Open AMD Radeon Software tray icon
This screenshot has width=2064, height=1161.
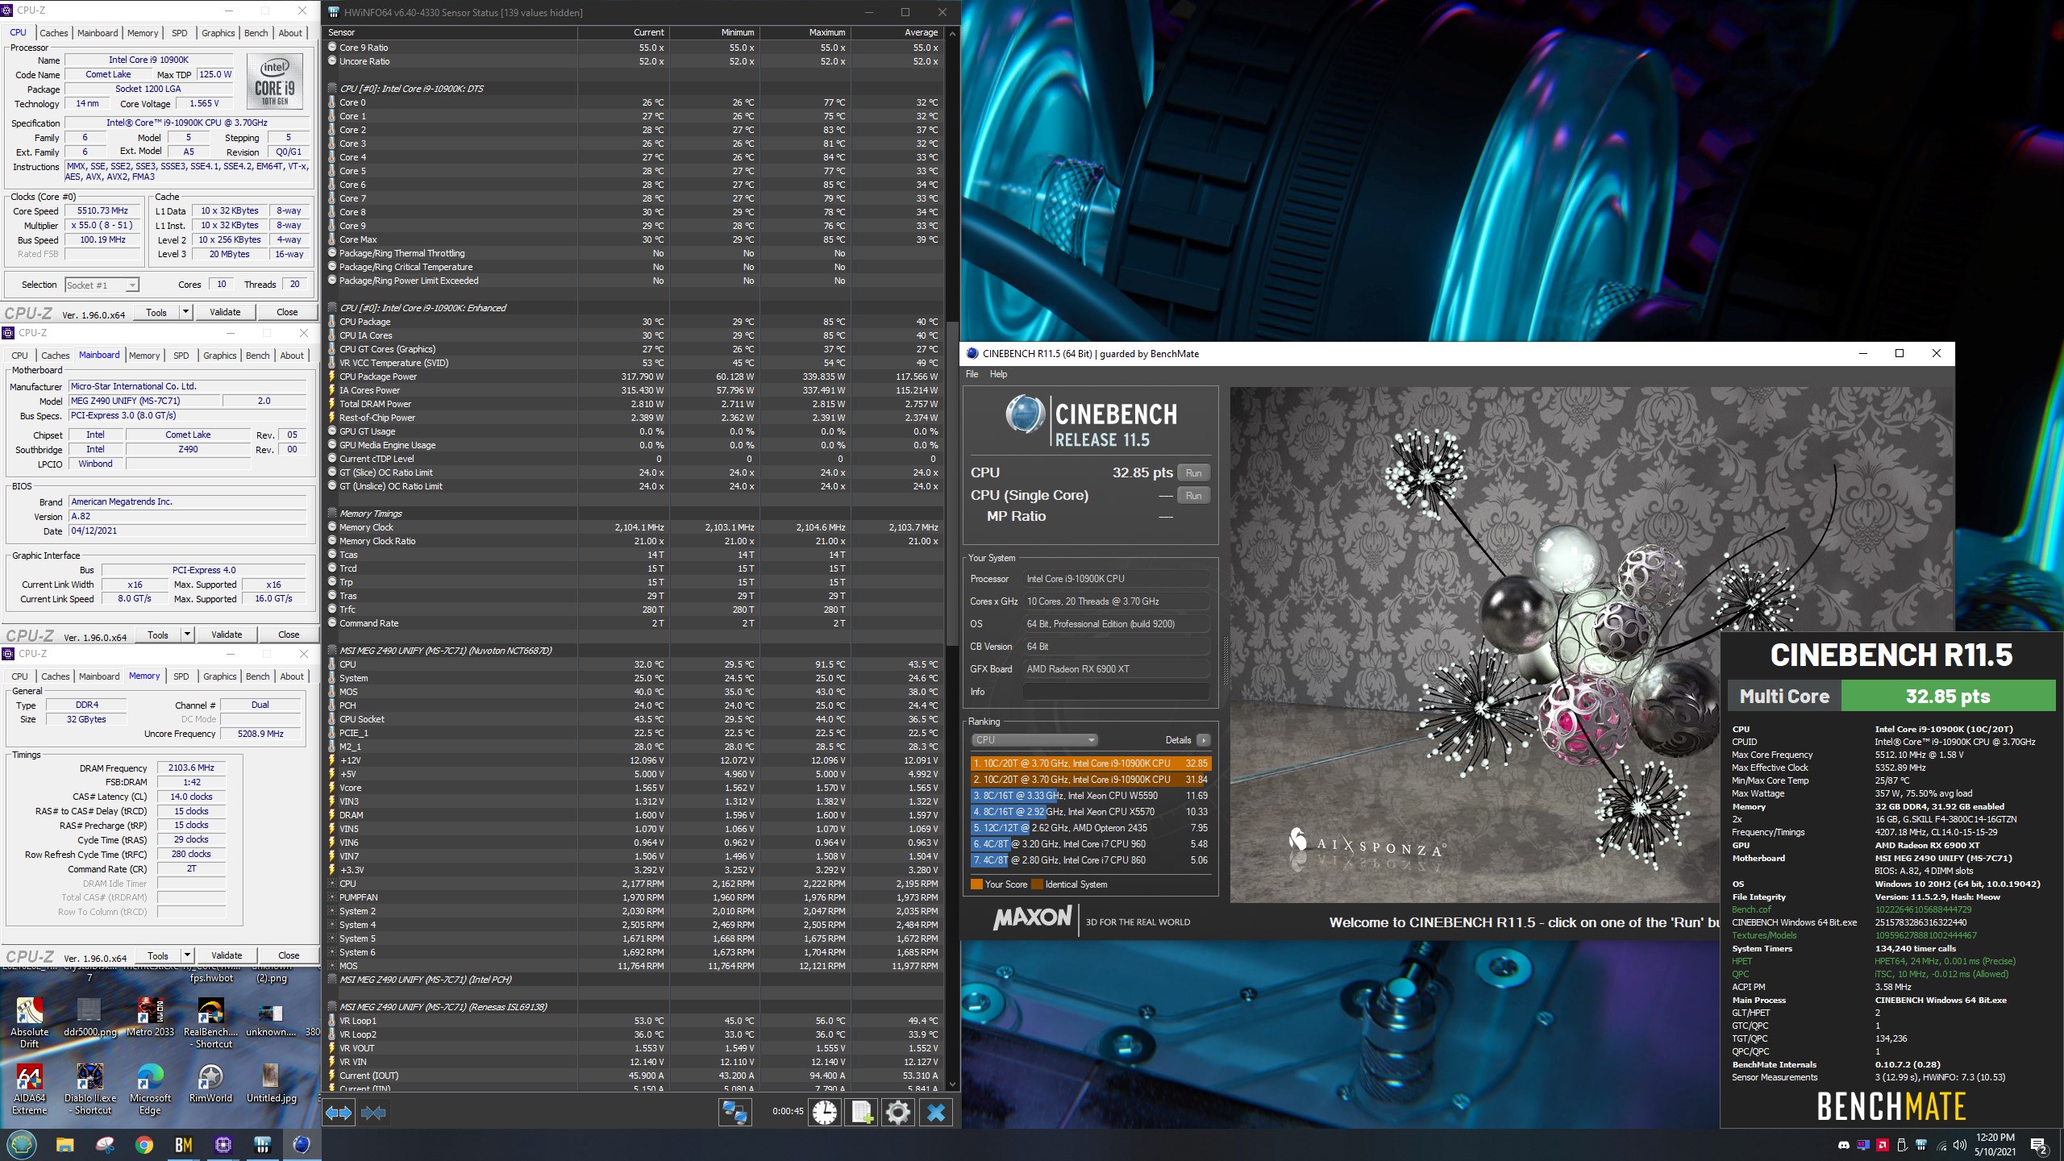coord(1883,1145)
